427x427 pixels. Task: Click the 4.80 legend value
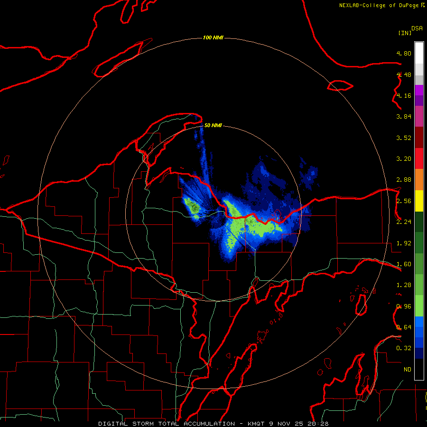[404, 53]
